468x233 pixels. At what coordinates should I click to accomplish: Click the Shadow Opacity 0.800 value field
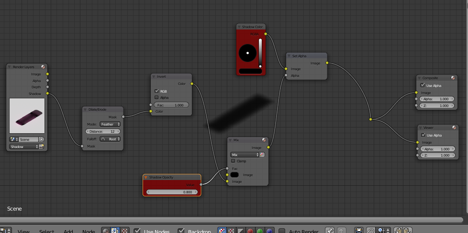(x=172, y=192)
